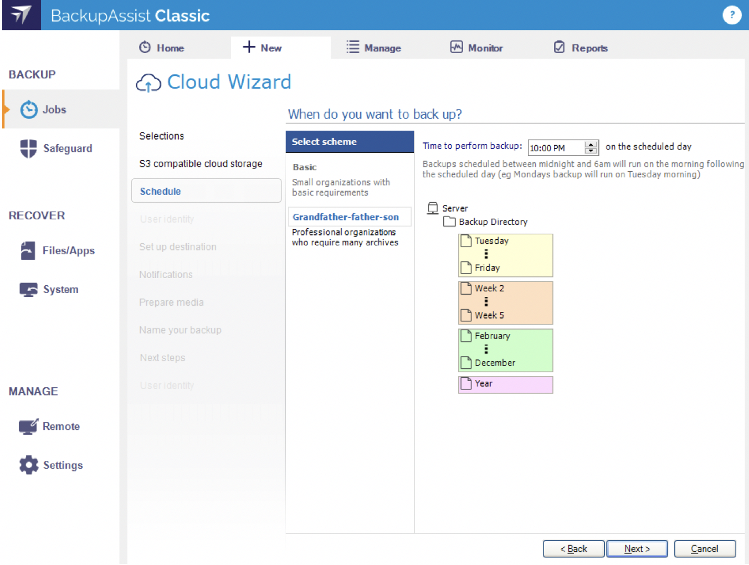Click the Next button

tap(637, 548)
